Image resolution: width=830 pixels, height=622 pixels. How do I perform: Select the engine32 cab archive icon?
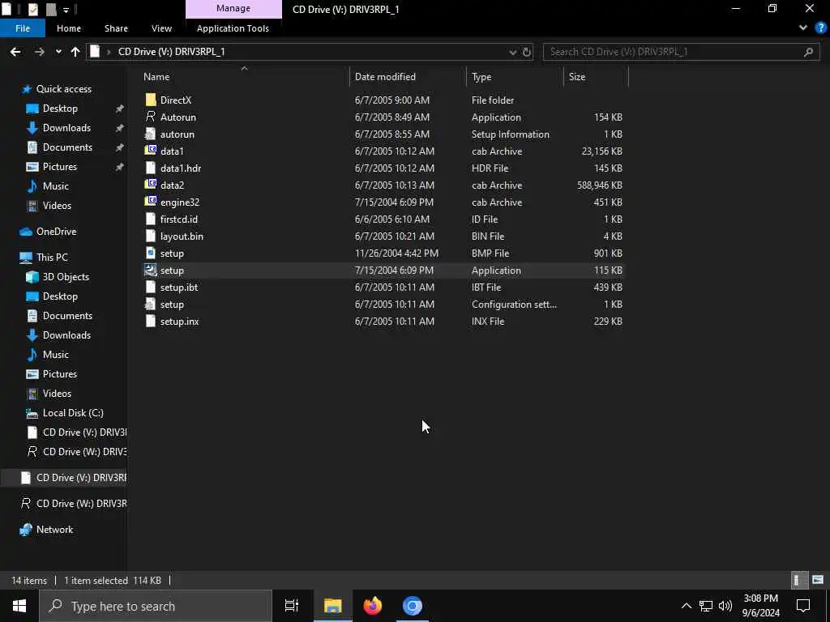[150, 202]
